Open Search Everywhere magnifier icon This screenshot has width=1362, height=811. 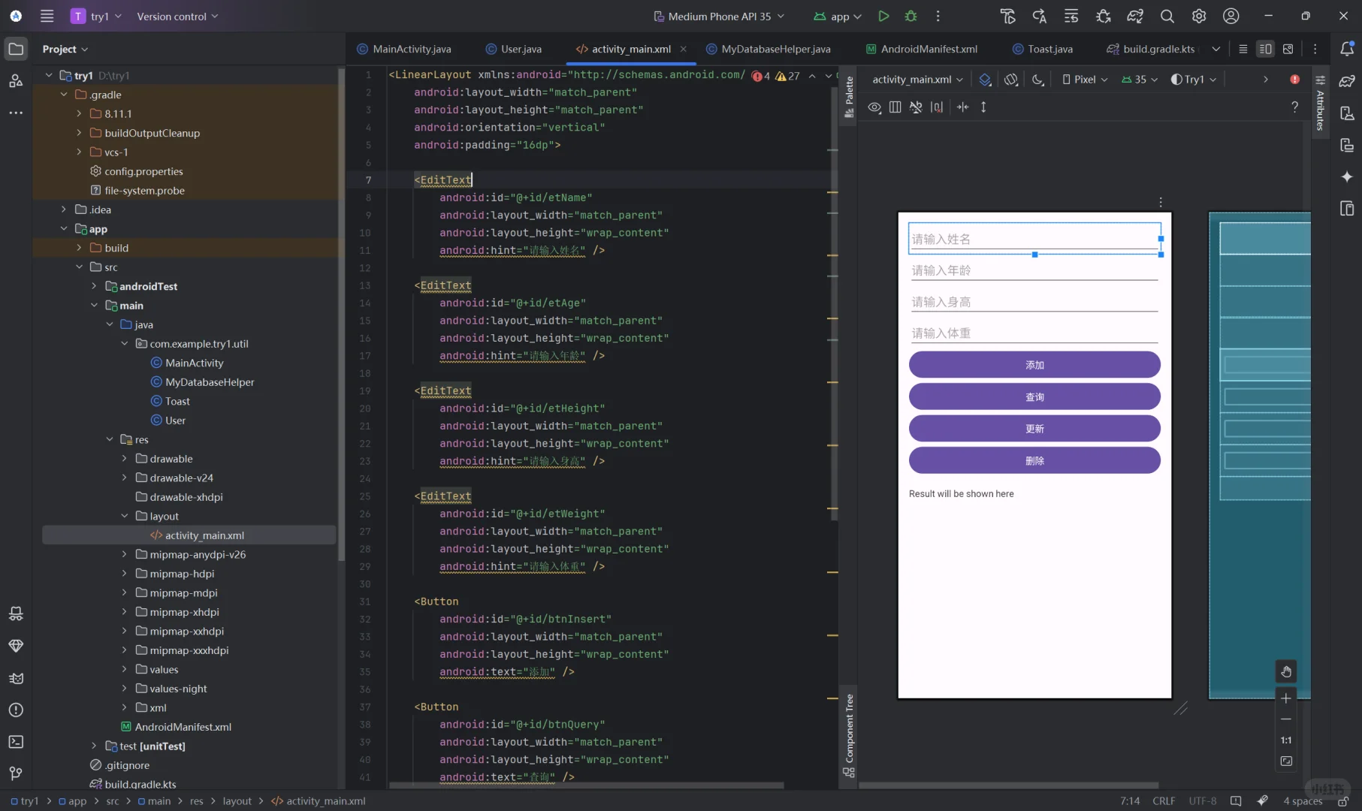pyautogui.click(x=1167, y=16)
